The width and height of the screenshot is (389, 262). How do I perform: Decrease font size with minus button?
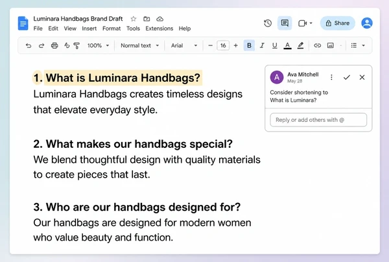tap(210, 45)
